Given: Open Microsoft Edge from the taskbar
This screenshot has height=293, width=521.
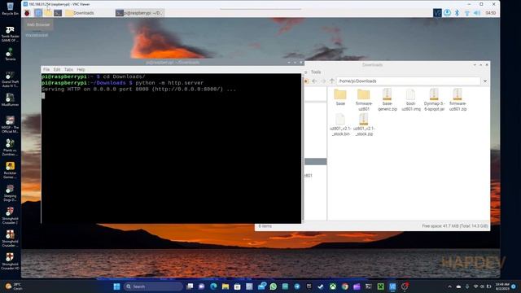Looking at the screenshot, I should pyautogui.click(x=213, y=286).
